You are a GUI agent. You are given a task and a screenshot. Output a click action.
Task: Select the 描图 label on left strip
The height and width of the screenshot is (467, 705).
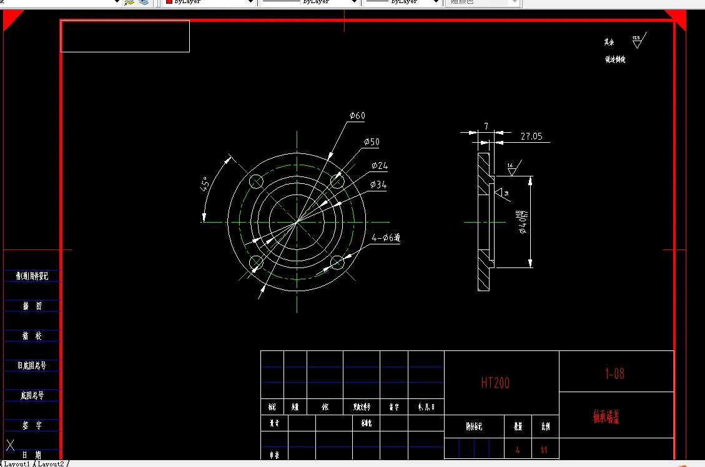coord(32,306)
